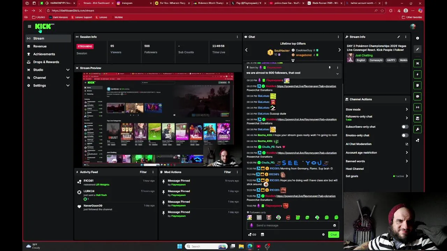Toggle the note page icon in right toolbar
The image size is (447, 251).
pyautogui.click(x=417, y=85)
